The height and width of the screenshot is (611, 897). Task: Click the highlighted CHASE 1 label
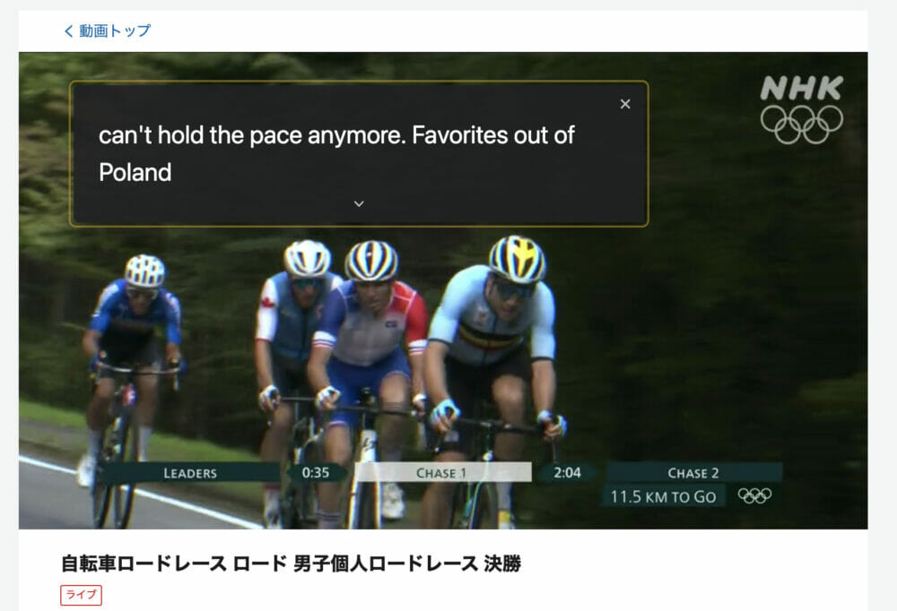coord(442,473)
